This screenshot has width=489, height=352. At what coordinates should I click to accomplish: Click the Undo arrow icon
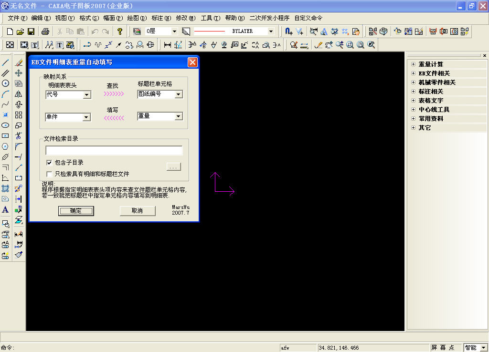[x=95, y=31]
